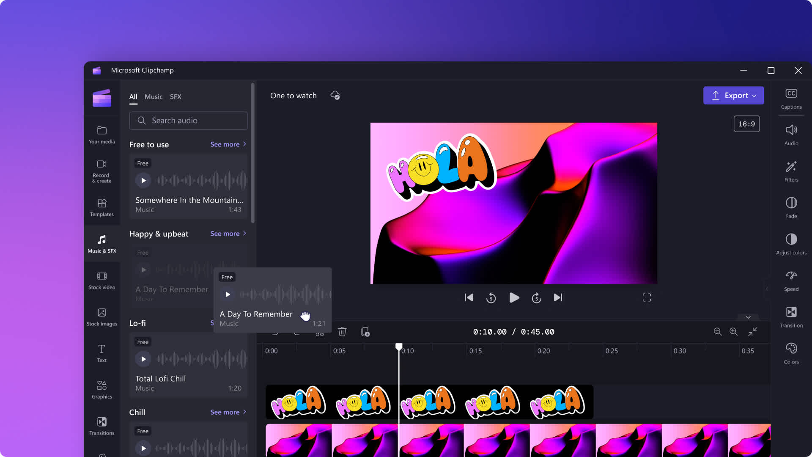The height and width of the screenshot is (457, 812).
Task: Search for audio tracks
Action: click(x=188, y=121)
